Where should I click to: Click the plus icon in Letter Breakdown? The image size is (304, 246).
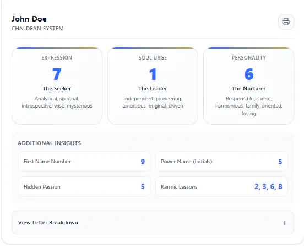click(x=284, y=223)
